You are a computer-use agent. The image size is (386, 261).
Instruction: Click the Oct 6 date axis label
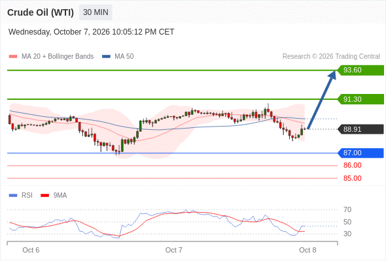[31, 250]
